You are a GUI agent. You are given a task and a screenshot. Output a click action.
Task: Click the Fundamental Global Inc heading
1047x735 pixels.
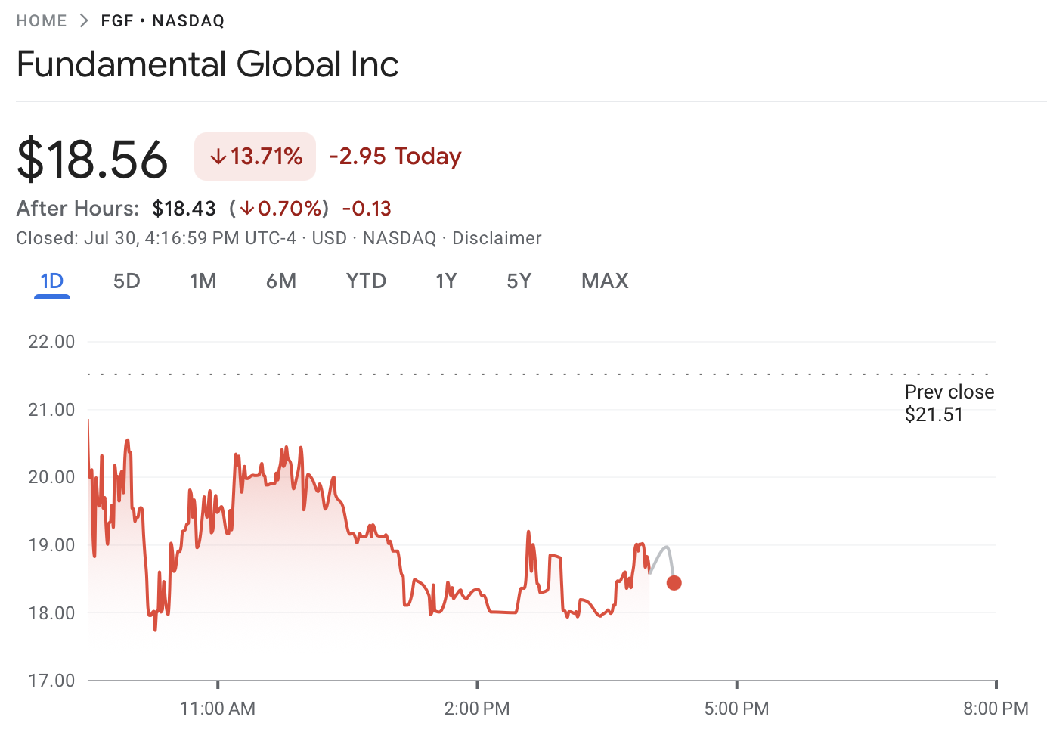(x=207, y=64)
